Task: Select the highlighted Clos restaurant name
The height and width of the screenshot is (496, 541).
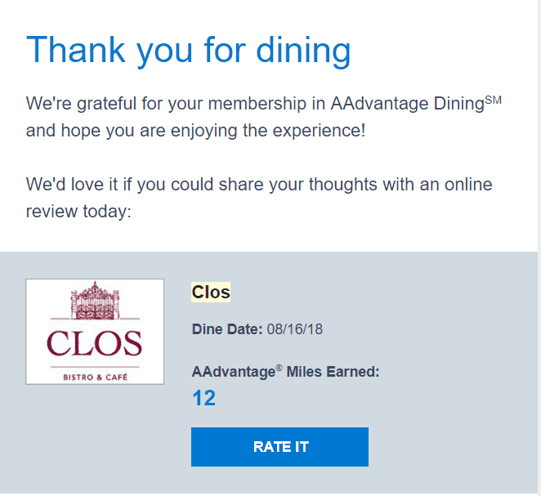Action: click(x=211, y=293)
